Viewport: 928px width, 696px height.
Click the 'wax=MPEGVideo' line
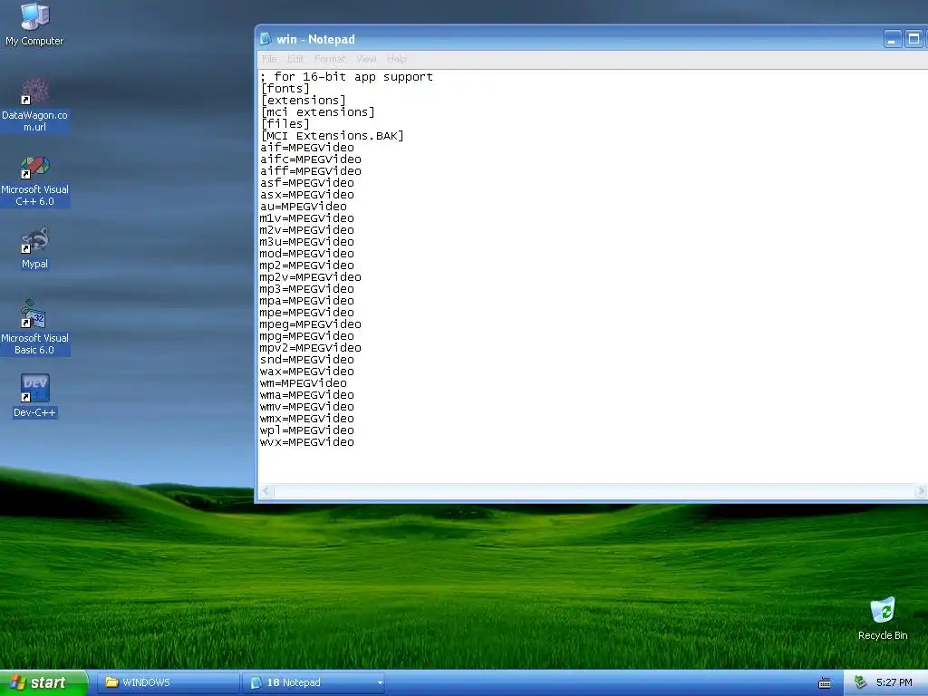tap(306, 372)
